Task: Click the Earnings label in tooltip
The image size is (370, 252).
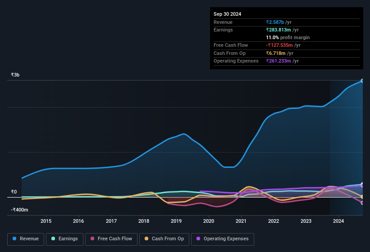Action: click(x=223, y=30)
